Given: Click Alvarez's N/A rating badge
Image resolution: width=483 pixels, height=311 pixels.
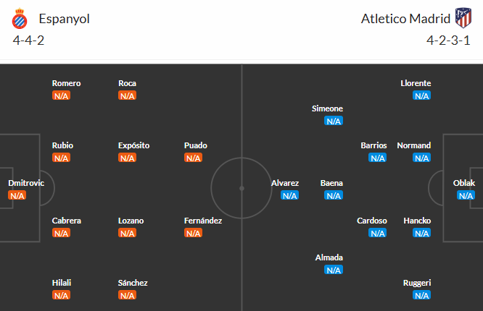Looking at the screenshot, I should point(289,195).
